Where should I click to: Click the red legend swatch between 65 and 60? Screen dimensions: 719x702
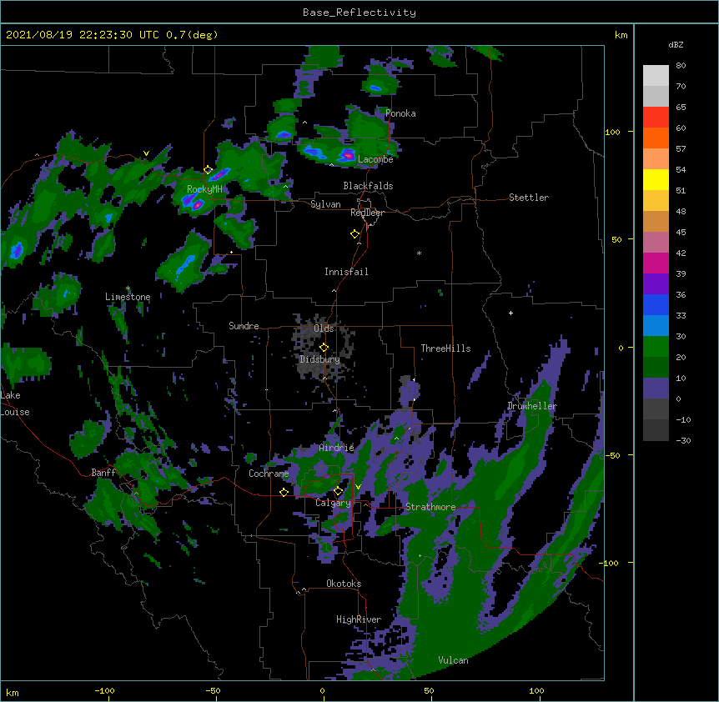pos(656,118)
